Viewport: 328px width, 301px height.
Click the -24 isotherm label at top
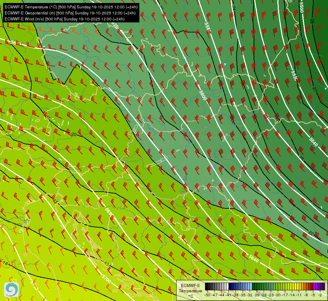tap(234, 8)
